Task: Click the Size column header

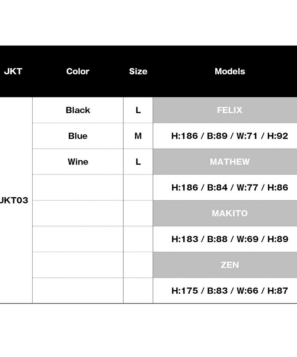Action: [x=138, y=71]
